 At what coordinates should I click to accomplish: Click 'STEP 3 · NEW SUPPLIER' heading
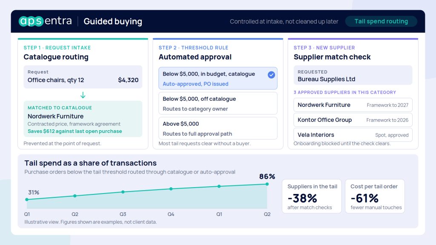point(324,48)
